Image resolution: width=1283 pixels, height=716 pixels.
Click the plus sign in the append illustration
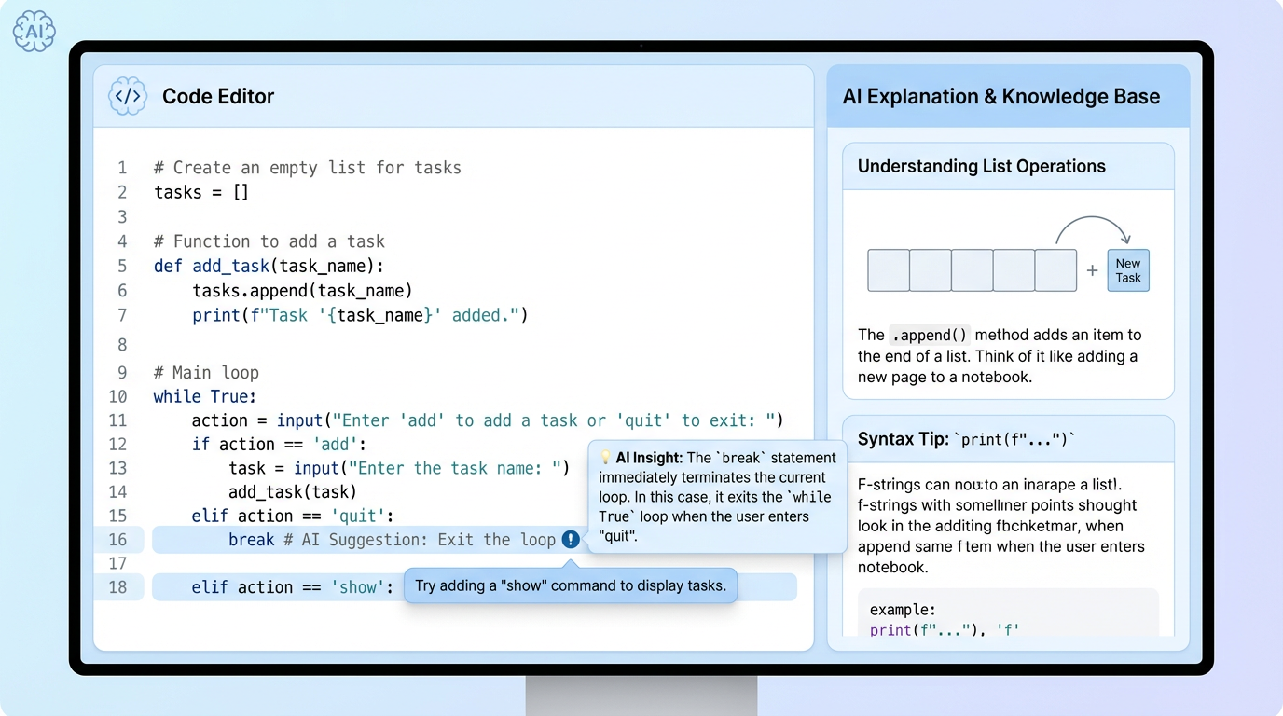tap(1092, 269)
